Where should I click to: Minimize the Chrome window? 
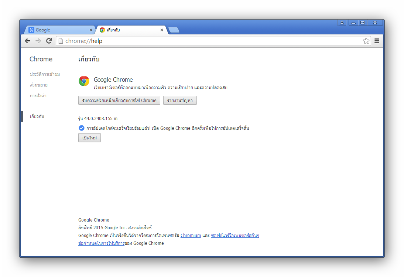click(353, 23)
